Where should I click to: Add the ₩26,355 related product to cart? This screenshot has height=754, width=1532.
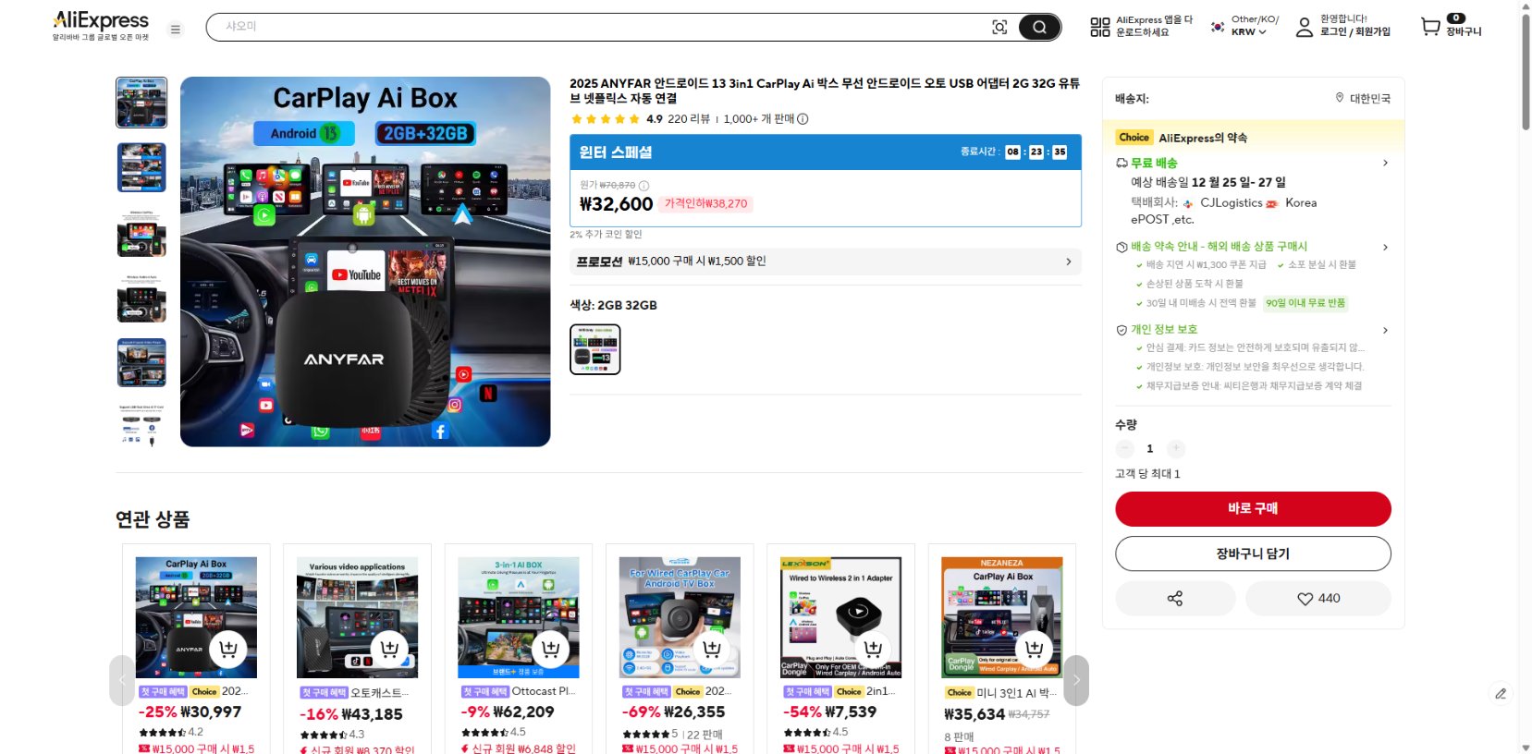click(712, 650)
